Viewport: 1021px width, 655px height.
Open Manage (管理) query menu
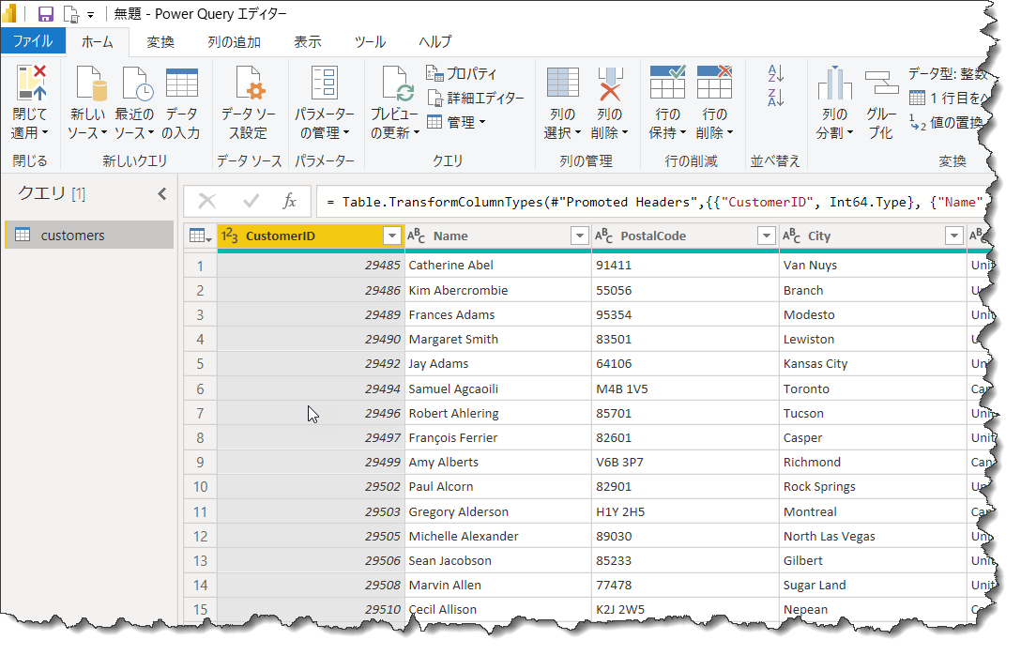tap(456, 122)
